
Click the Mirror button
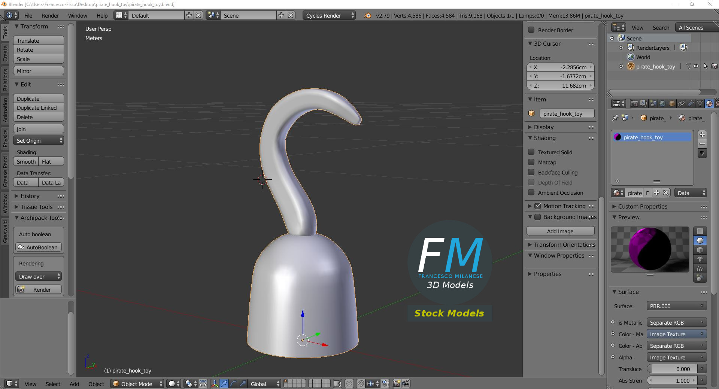(x=39, y=71)
